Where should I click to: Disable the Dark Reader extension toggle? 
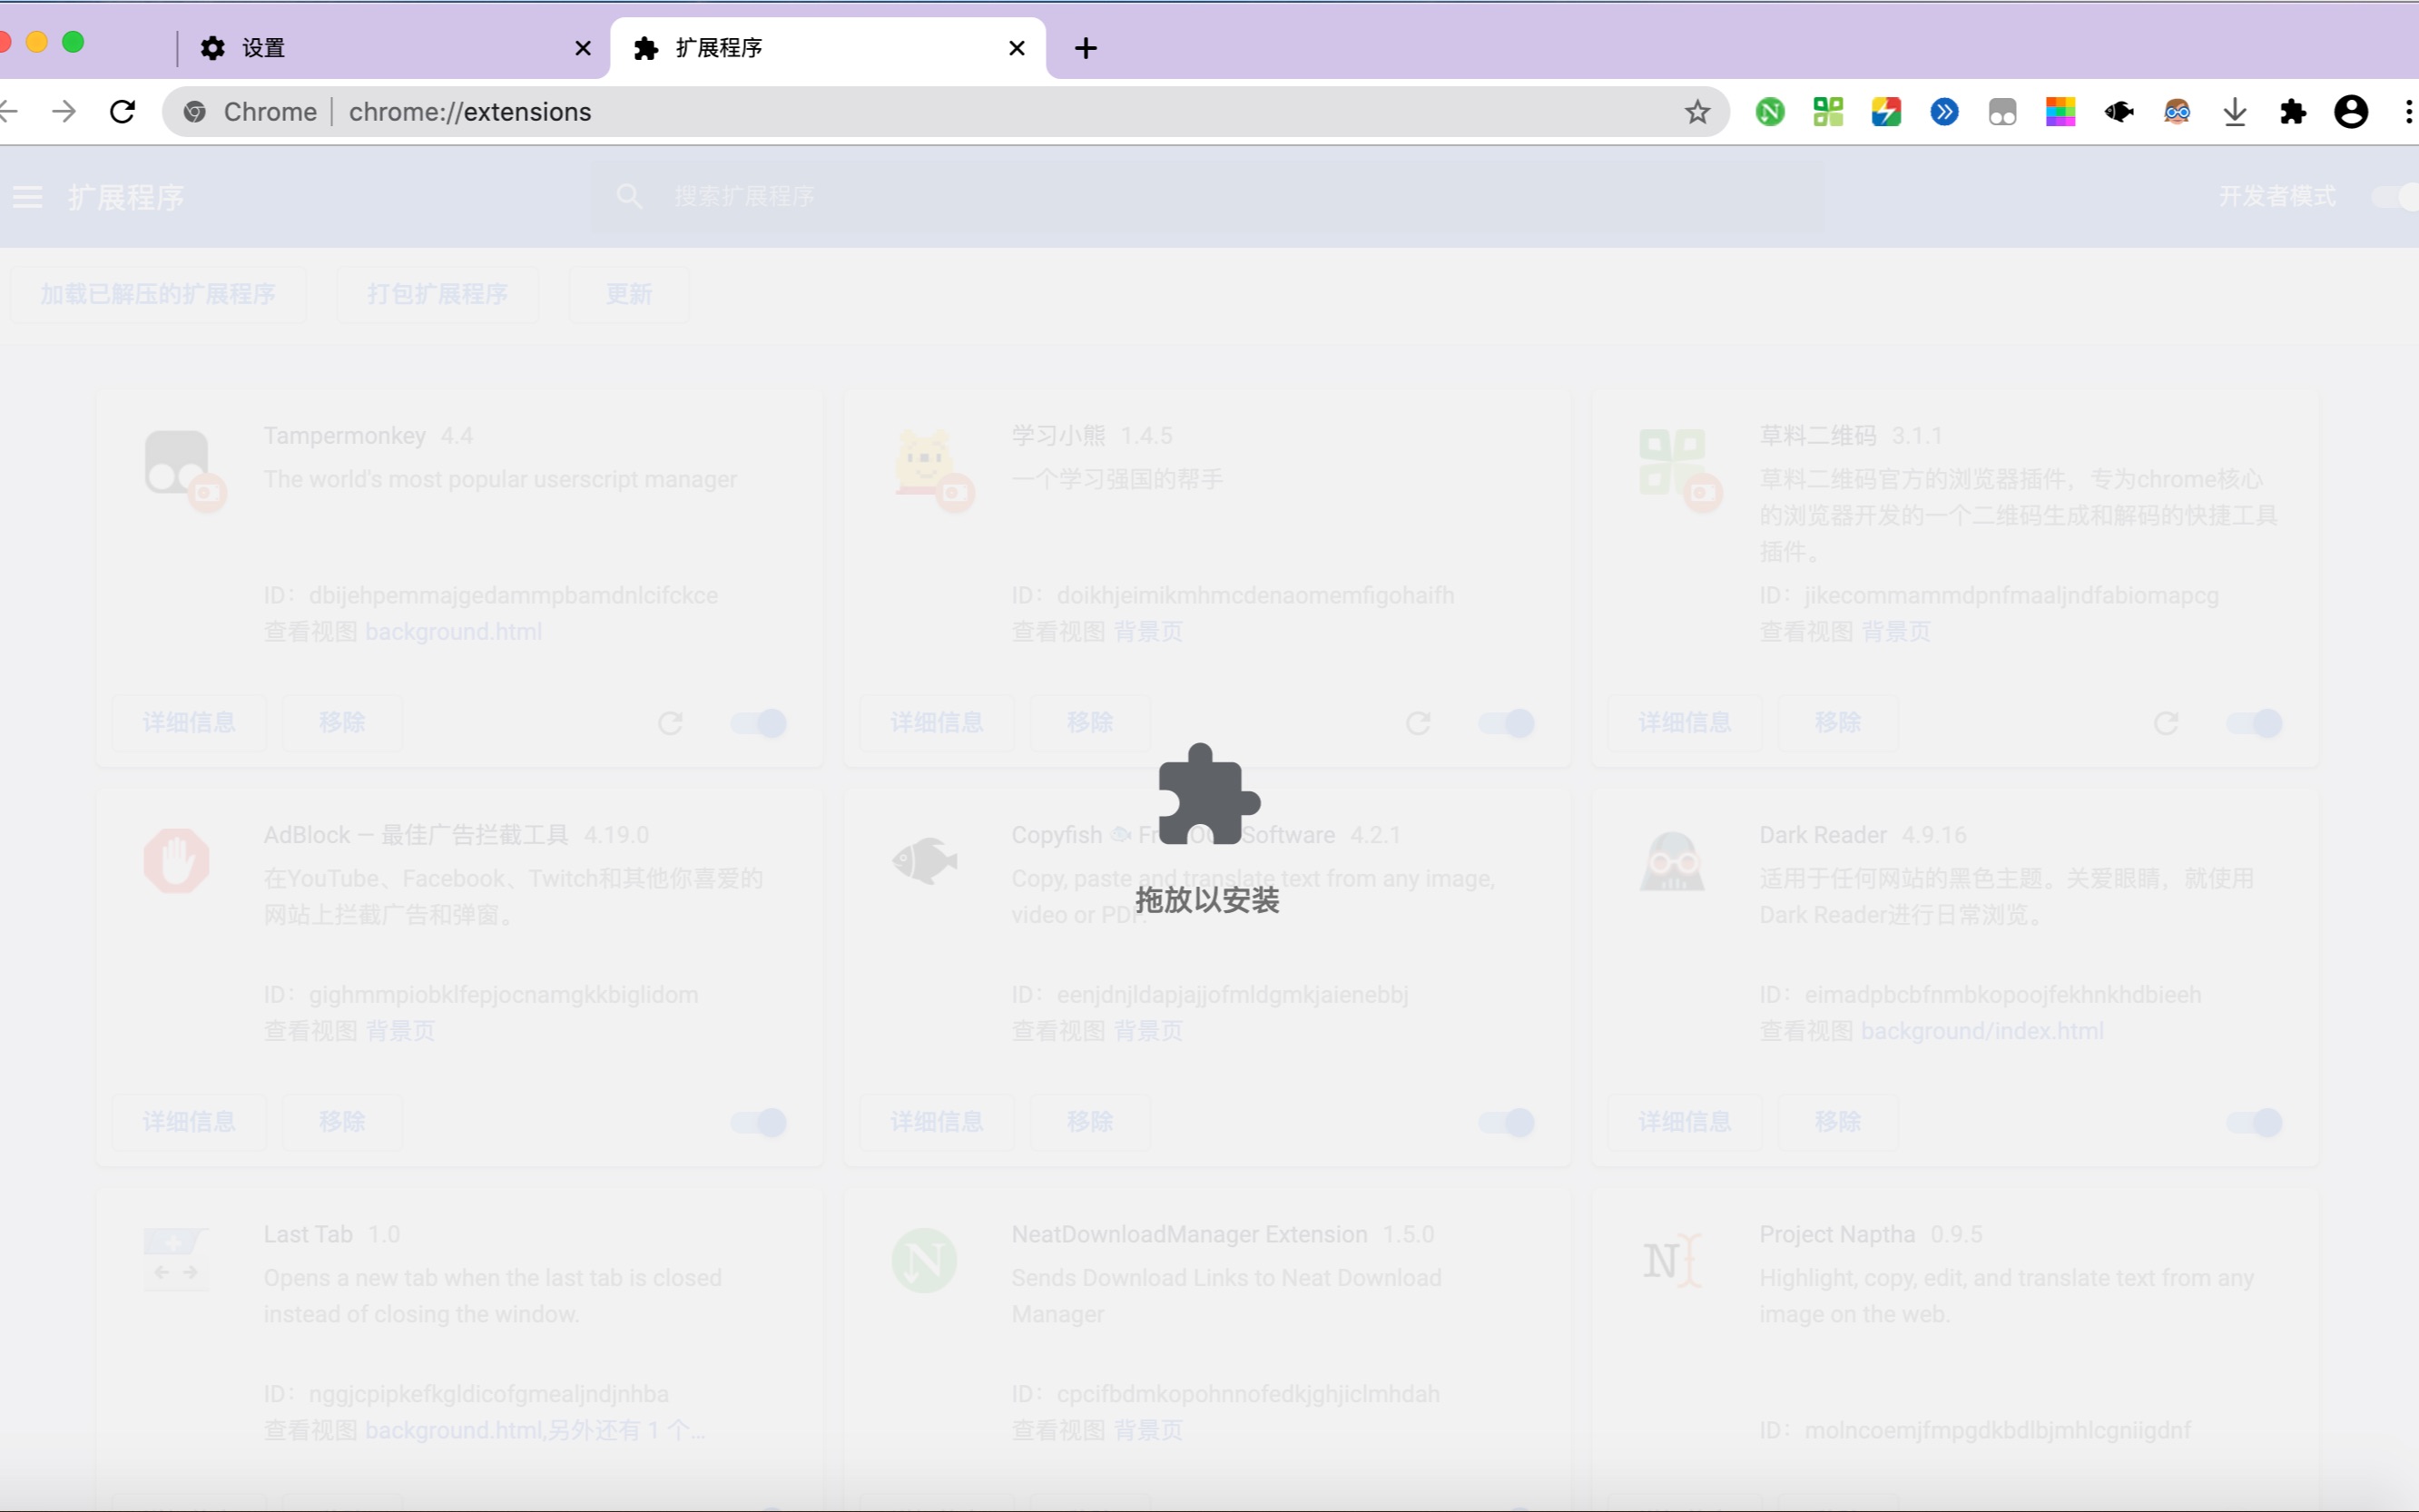tap(2255, 1122)
